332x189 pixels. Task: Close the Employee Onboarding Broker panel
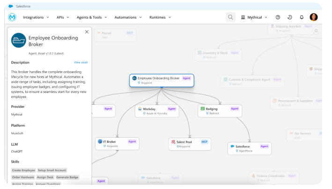coord(87,32)
